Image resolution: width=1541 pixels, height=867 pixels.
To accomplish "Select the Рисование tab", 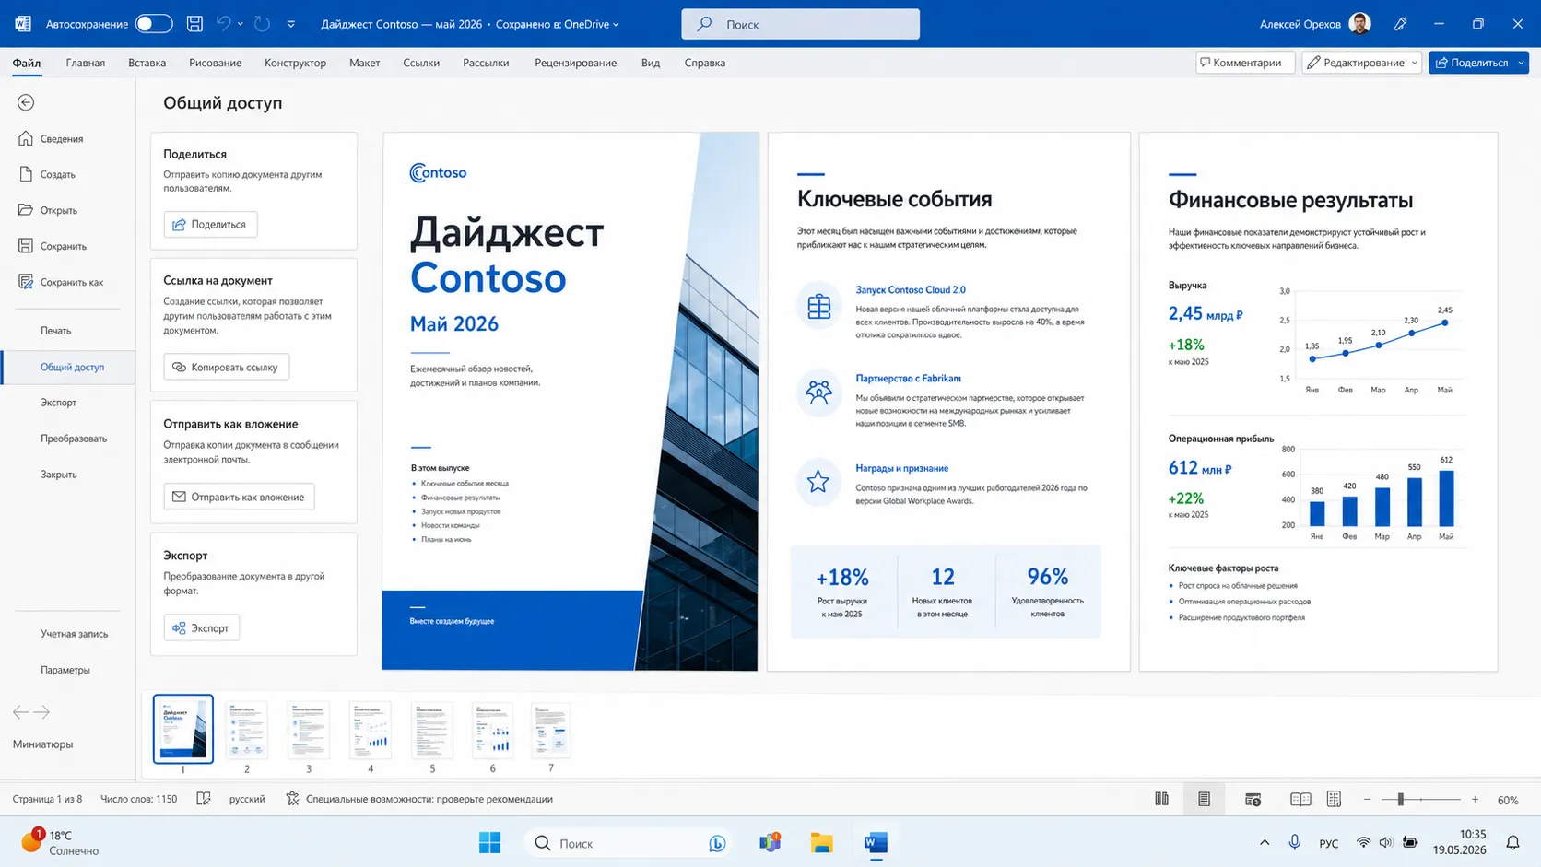I will tap(216, 63).
